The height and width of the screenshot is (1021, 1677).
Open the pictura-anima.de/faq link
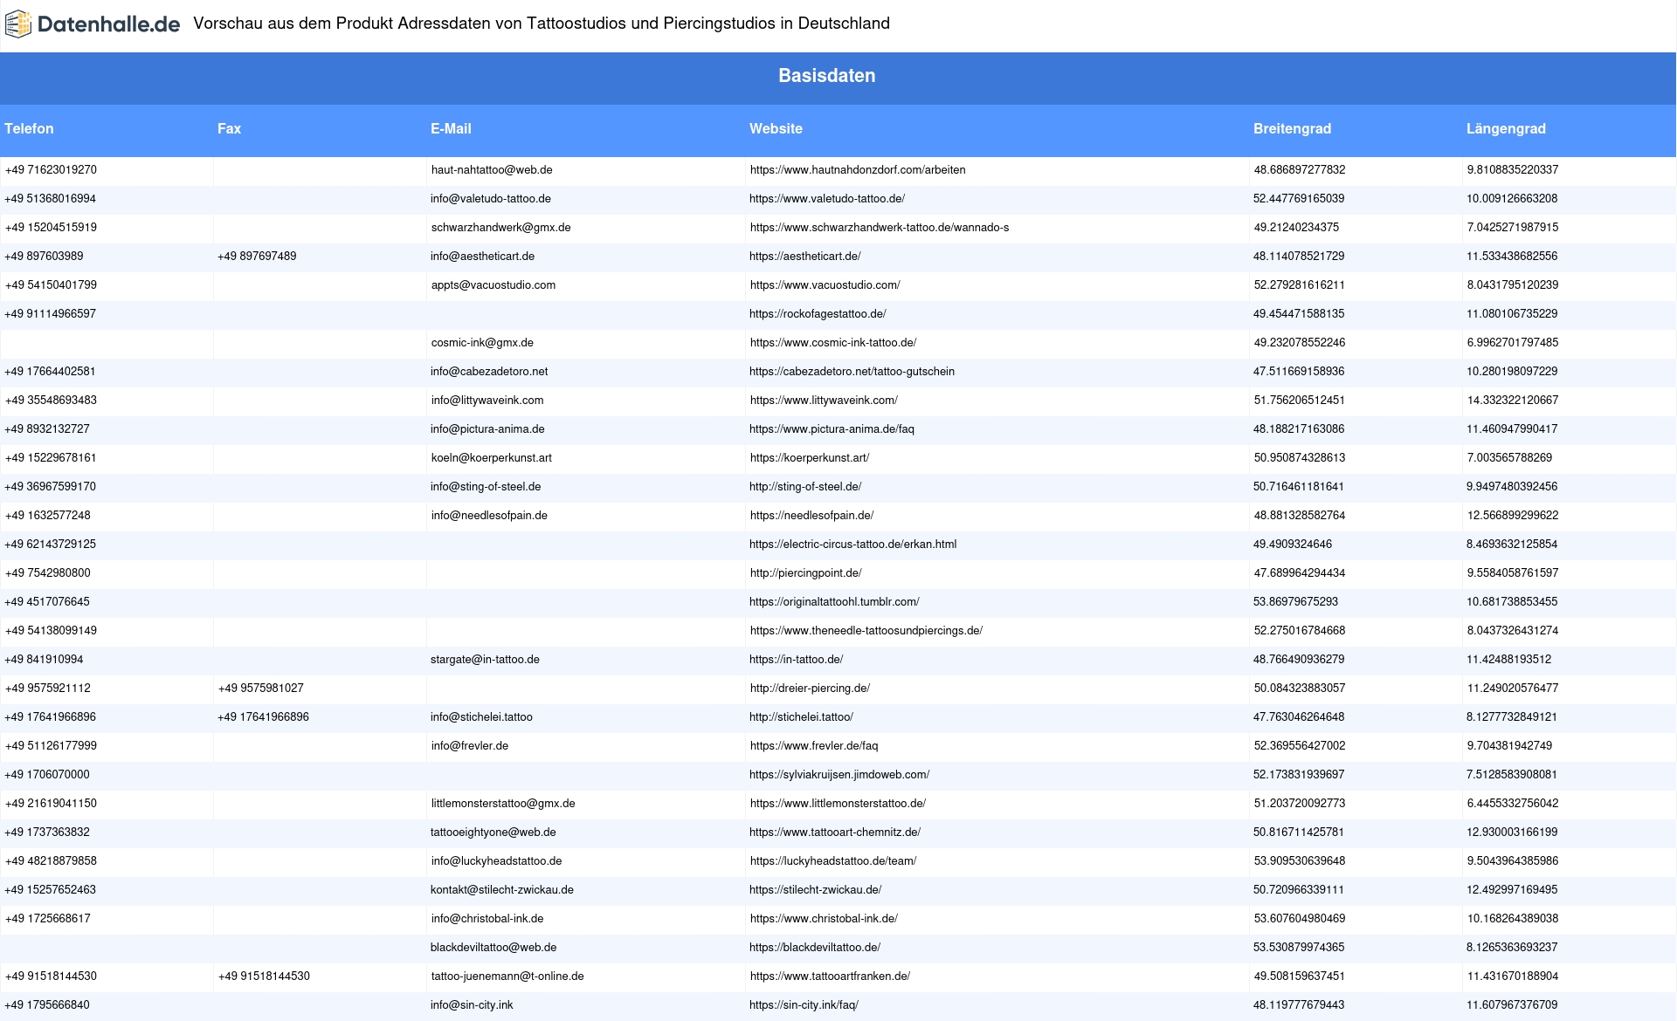[x=832, y=429]
